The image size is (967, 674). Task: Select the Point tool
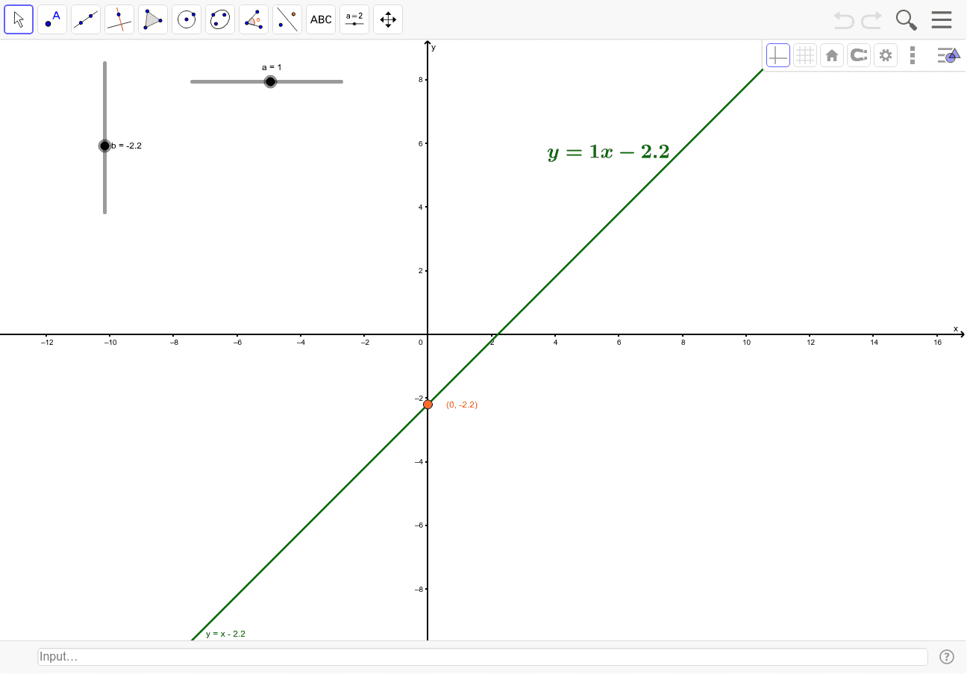[52, 19]
